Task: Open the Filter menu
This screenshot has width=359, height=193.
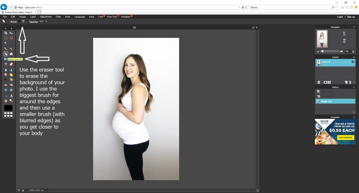Action: [58, 17]
